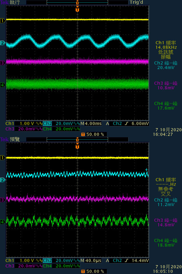Click the M 4.00ms timebase readout
The height and width of the screenshot is (274, 182).
coord(91,124)
